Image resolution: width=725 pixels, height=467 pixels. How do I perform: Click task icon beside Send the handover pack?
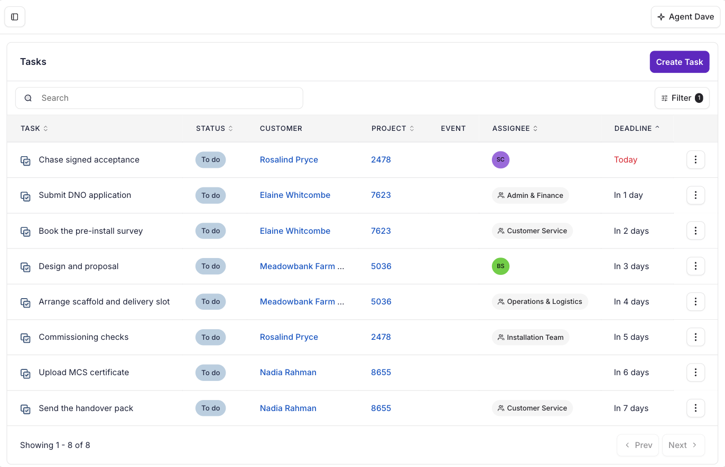[x=25, y=409]
